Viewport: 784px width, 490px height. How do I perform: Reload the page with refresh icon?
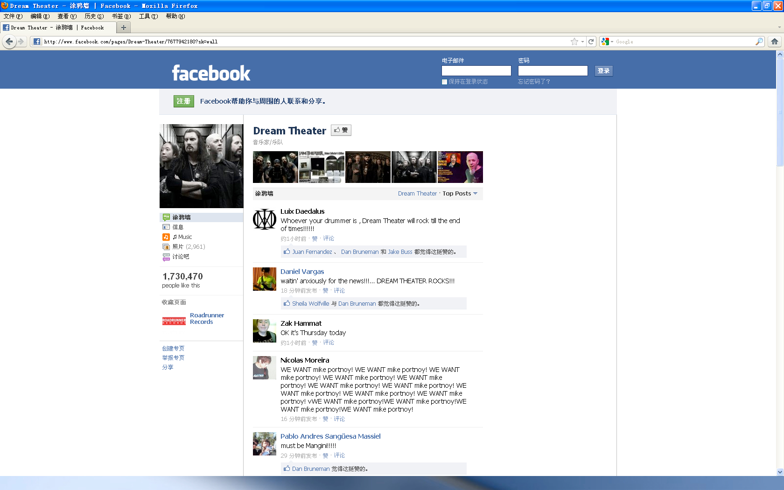click(591, 42)
